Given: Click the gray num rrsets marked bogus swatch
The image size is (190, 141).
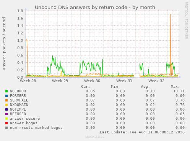Looking at the screenshot, I should click(x=6, y=128).
